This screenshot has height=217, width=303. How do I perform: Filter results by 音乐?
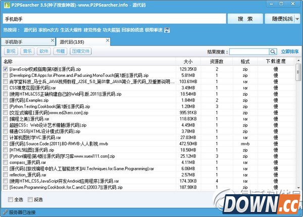click(27, 51)
